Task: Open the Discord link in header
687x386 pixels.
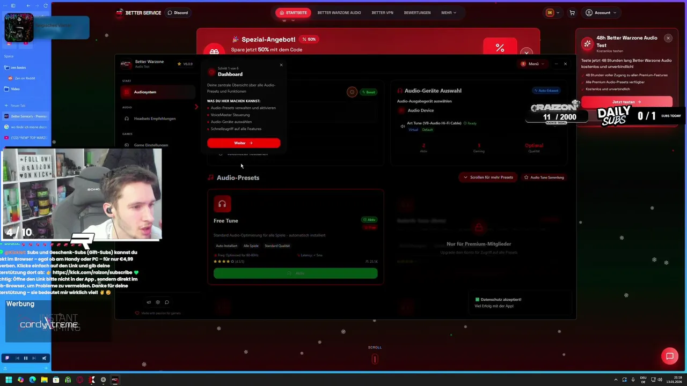Action: [178, 12]
